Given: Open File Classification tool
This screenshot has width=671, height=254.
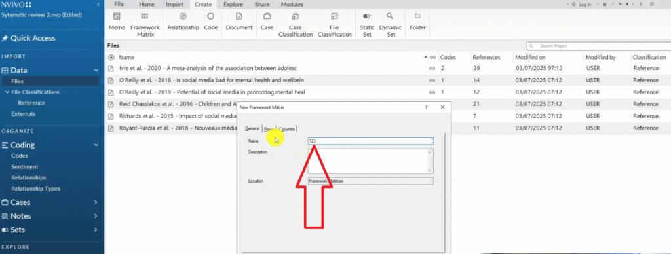Looking at the screenshot, I should pos(335,25).
